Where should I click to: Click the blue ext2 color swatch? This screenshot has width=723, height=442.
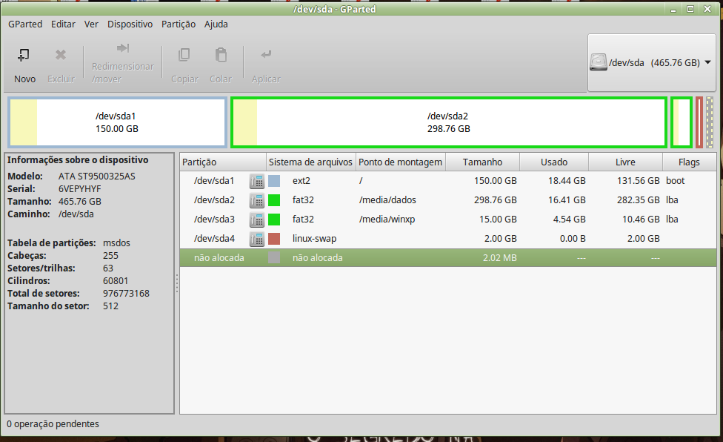coord(274,181)
